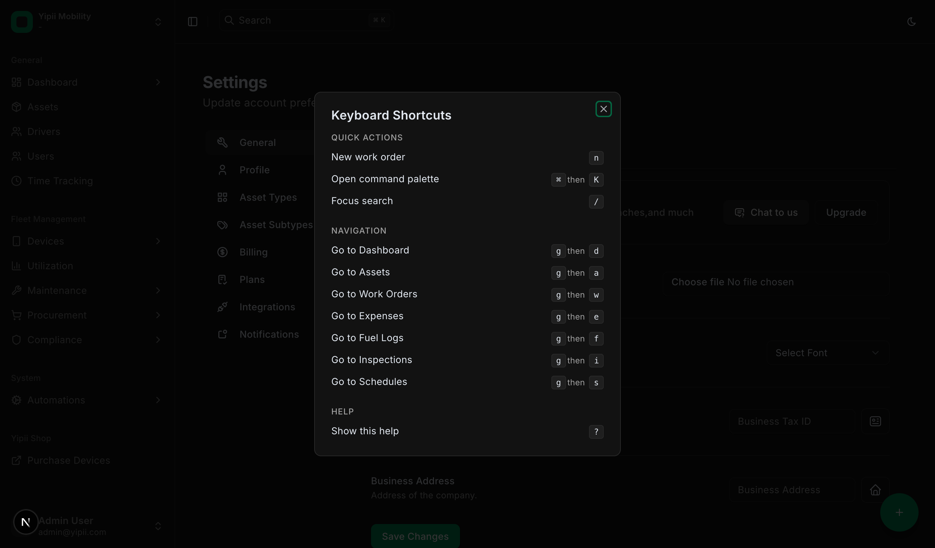Viewport: 935px width, 548px height.
Task: Click the Profile person icon
Action: pyautogui.click(x=222, y=170)
